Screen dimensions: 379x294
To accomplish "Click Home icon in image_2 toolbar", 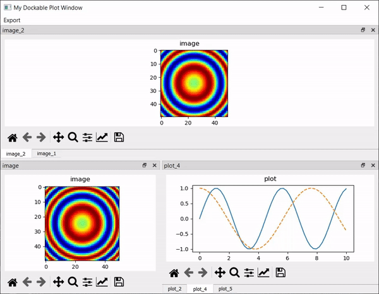I will click(13, 137).
